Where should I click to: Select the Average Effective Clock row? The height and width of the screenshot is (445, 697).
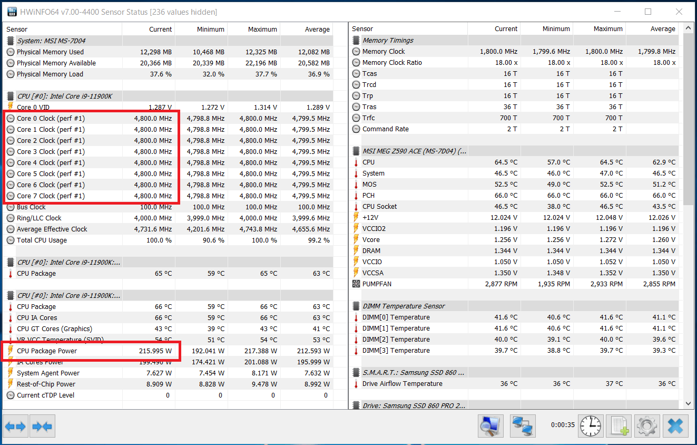pyautogui.click(x=168, y=229)
